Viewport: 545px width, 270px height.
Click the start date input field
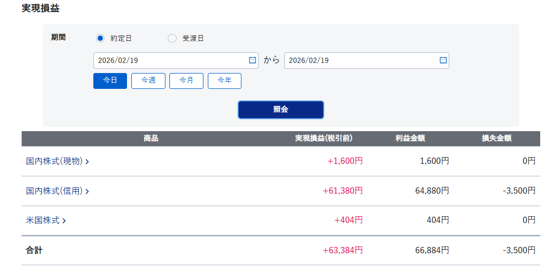tap(171, 61)
